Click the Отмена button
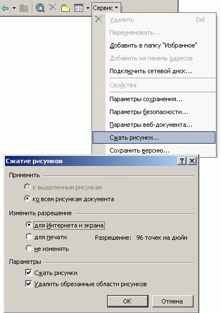221x313 pixels. coord(172,301)
